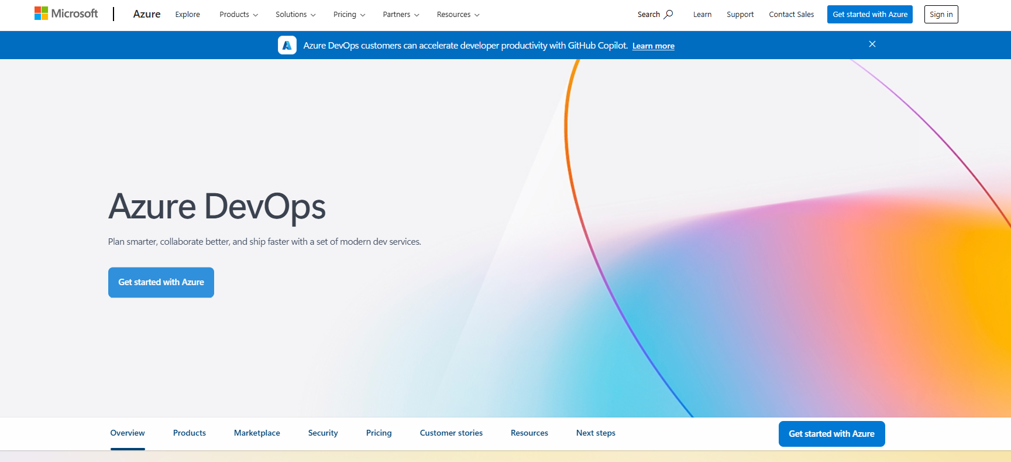Select the Next steps tab

596,433
